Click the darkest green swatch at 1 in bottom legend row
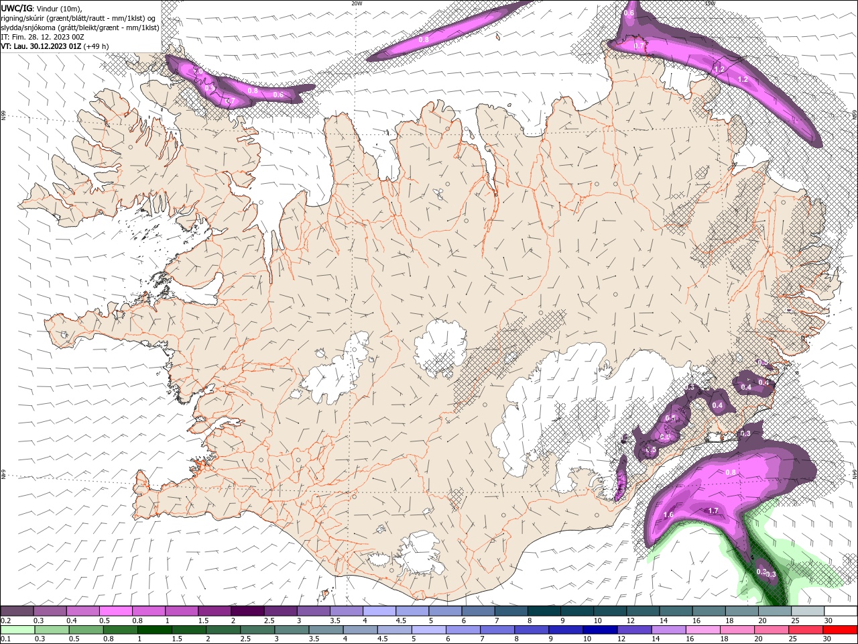Screen dimensions: 858x644 (154, 630)
